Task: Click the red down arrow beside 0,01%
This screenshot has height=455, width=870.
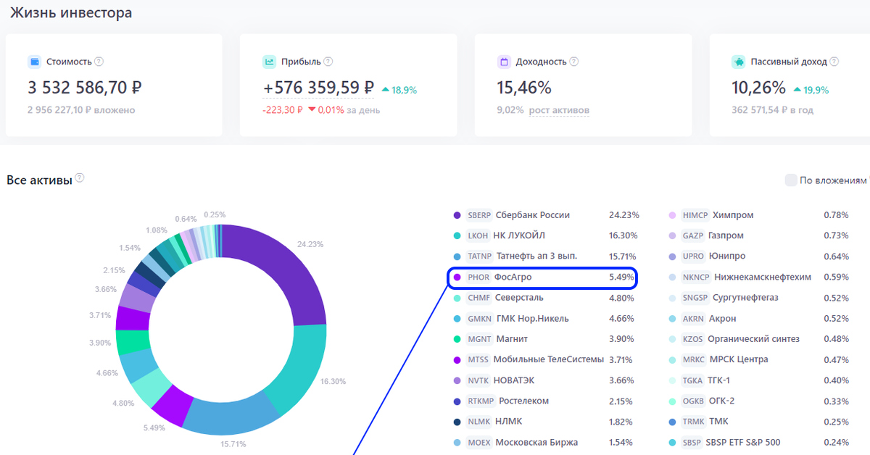Action: coord(312,110)
